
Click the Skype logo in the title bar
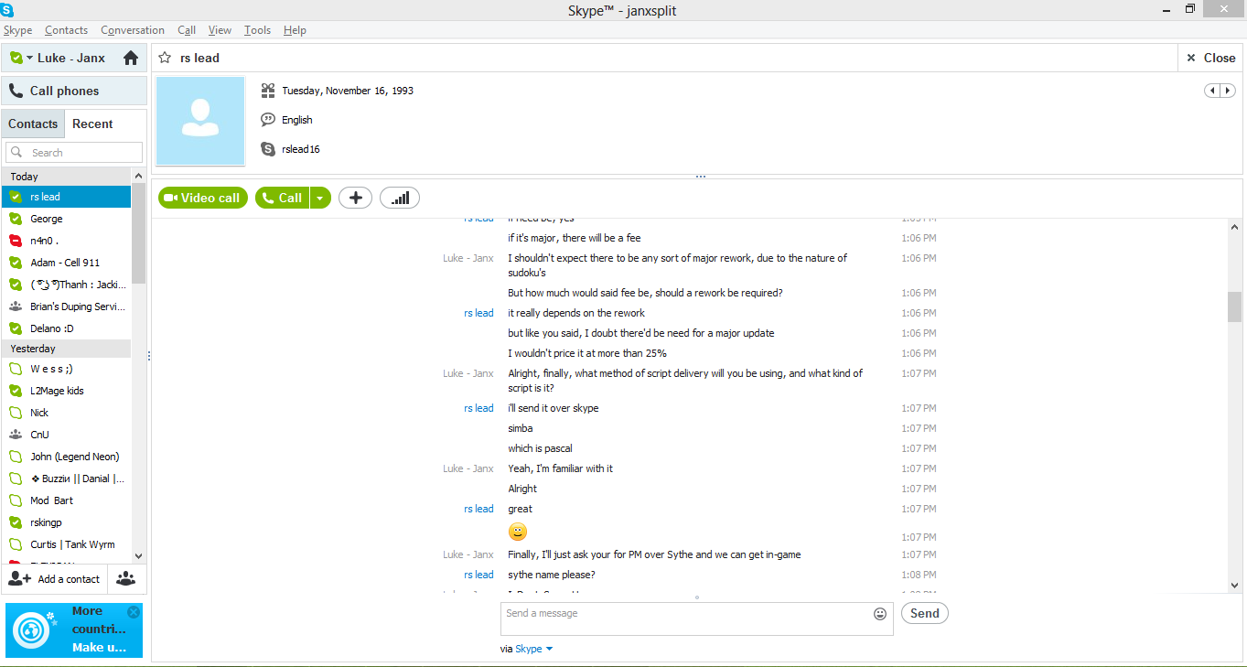click(7, 10)
